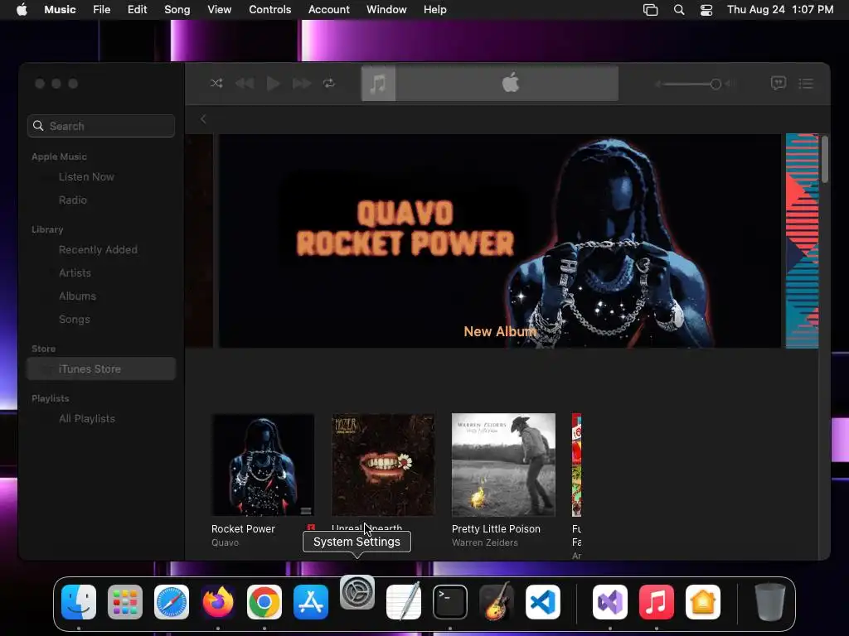
Task: Launch Google Chrome from the Dock
Action: [264, 602]
